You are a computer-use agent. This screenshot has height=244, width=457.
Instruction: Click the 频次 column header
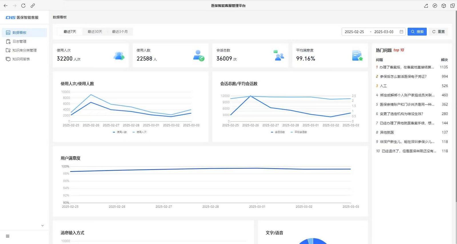point(444,60)
